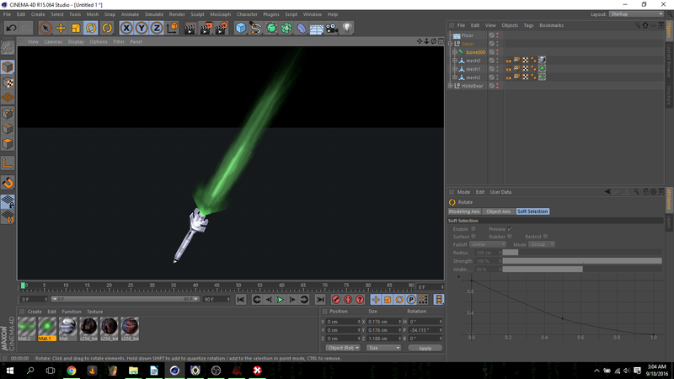Open the spline pen tool icon

(x=256, y=29)
